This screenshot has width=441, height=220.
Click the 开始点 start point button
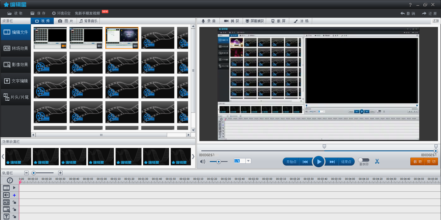click(x=291, y=162)
